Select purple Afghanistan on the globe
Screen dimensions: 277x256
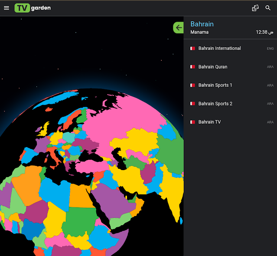point(148,173)
